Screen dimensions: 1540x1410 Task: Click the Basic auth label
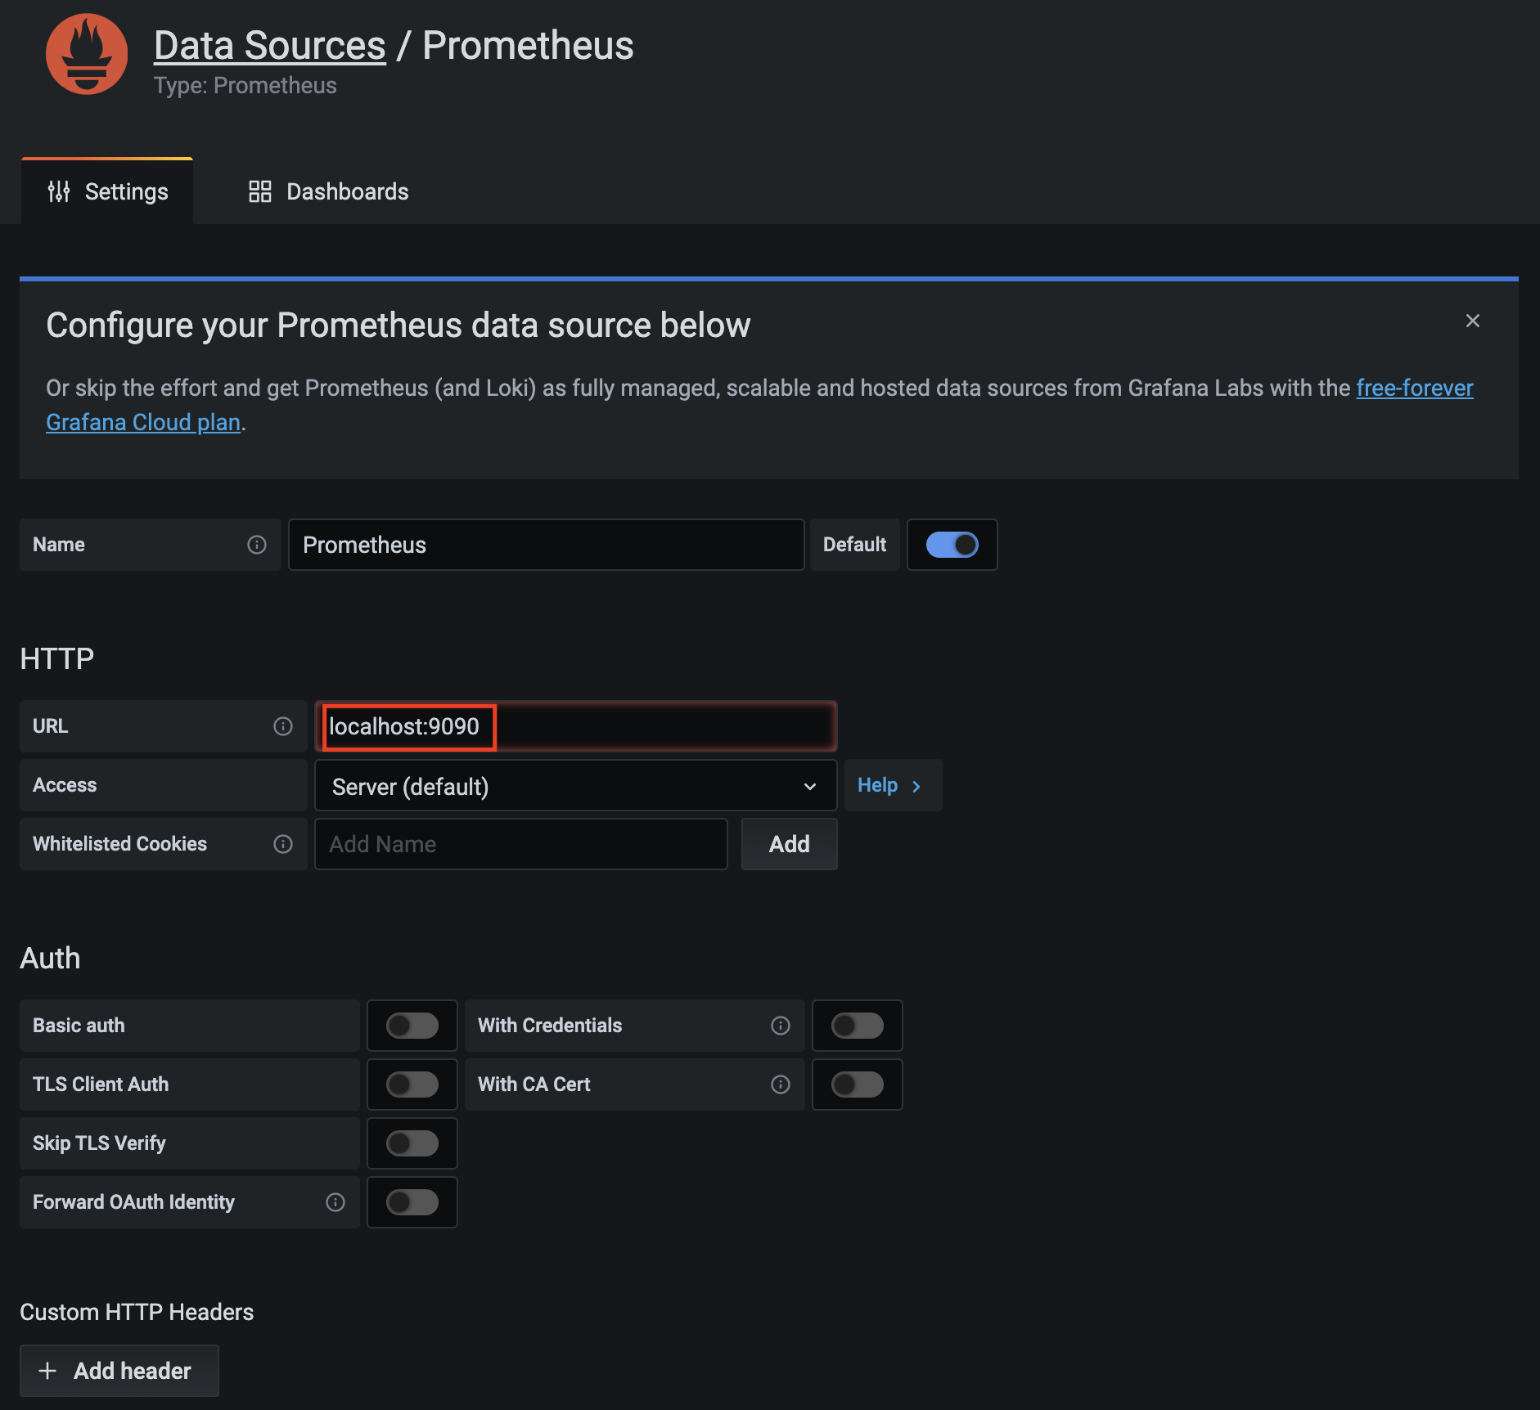(x=79, y=1026)
